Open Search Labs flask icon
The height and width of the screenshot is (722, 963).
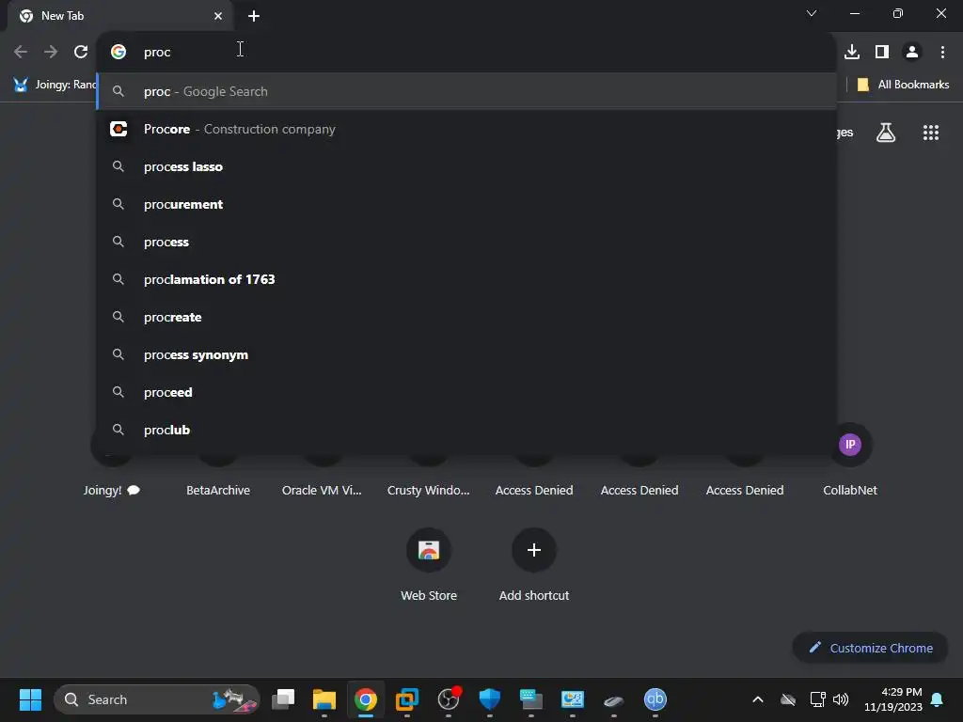pyautogui.click(x=886, y=132)
